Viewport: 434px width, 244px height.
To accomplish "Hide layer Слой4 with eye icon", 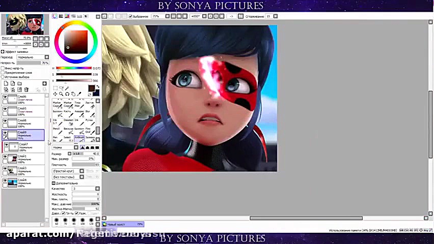I will click(5, 180).
